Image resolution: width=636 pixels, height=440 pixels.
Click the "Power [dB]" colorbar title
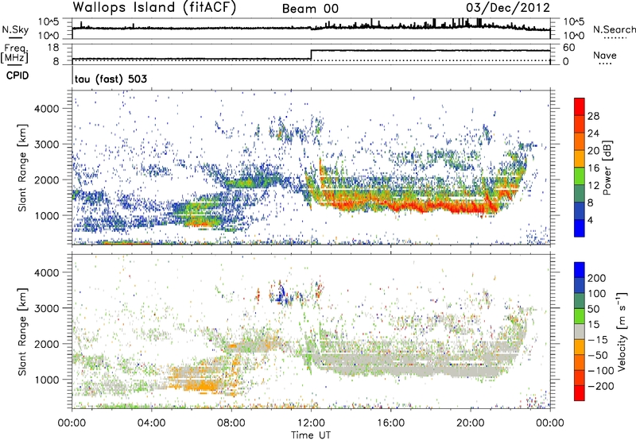607,168
